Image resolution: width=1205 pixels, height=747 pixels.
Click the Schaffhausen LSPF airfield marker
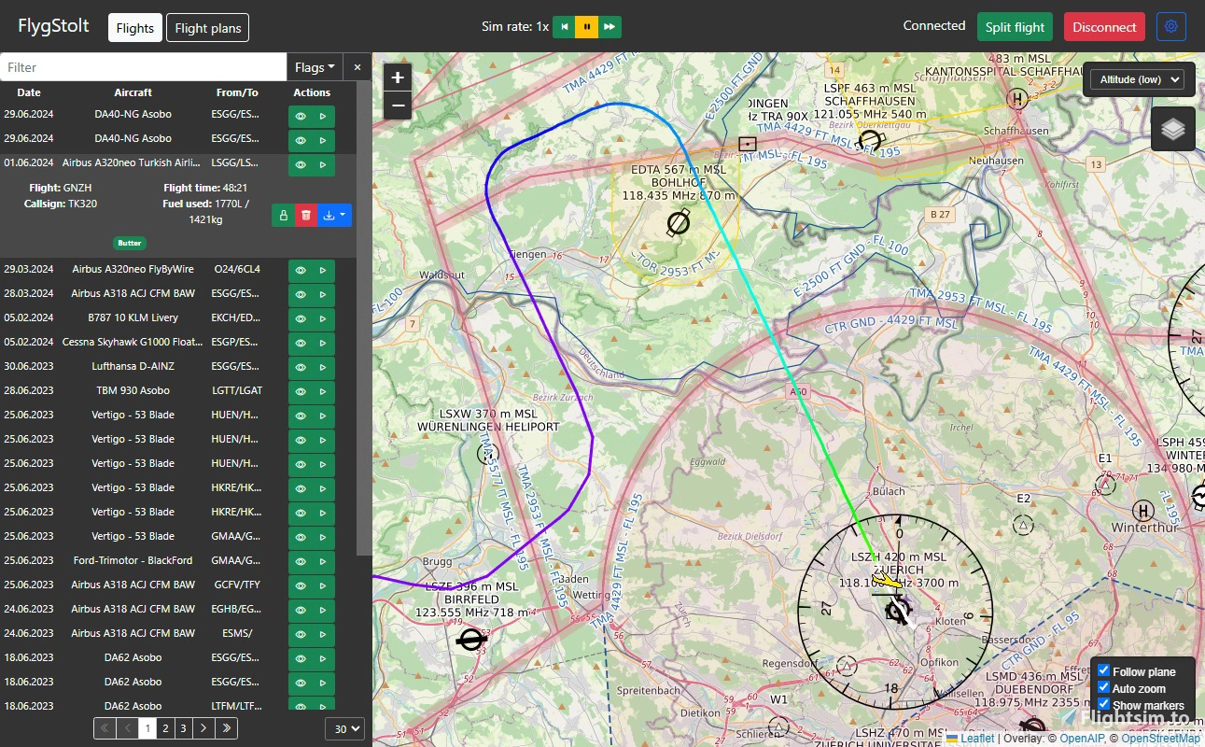pos(870,142)
